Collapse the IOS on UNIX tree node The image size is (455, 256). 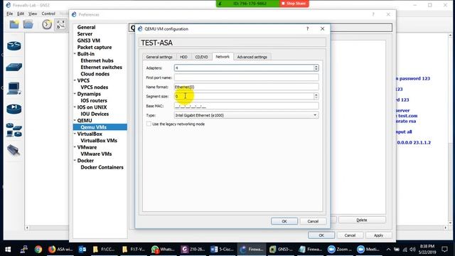pos(75,107)
